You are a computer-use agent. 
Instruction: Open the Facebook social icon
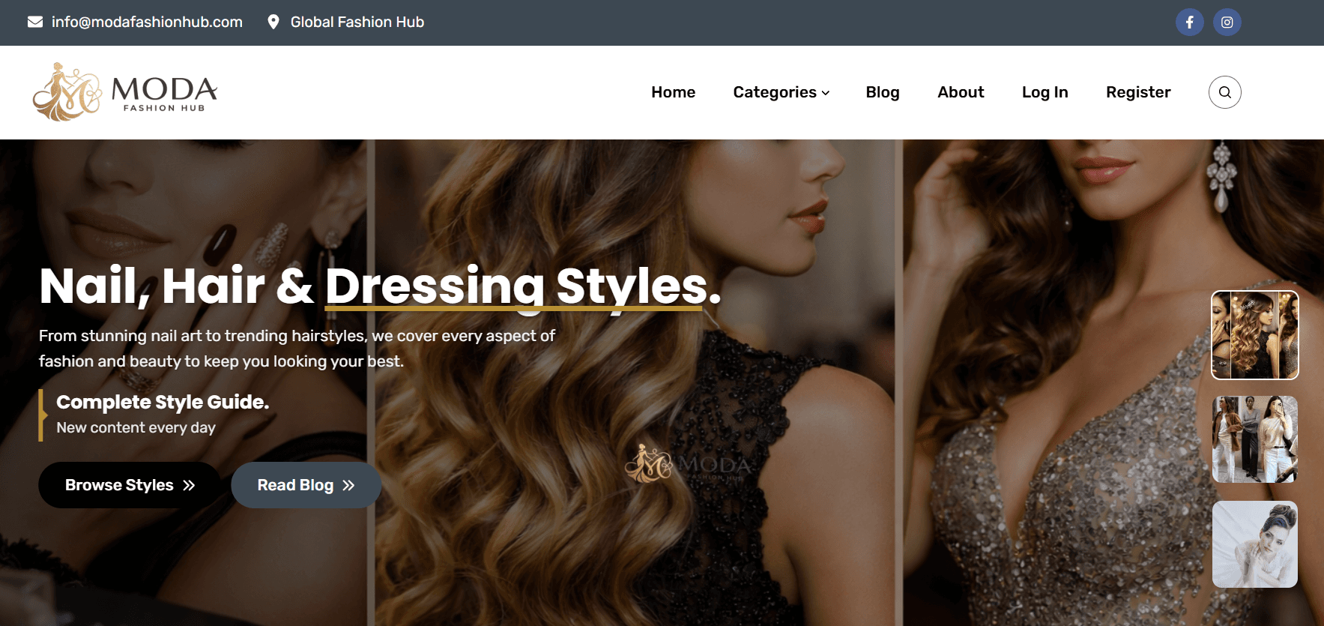1189,22
